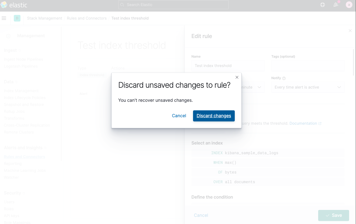Close the Edit rule flyout

[x=350, y=31]
